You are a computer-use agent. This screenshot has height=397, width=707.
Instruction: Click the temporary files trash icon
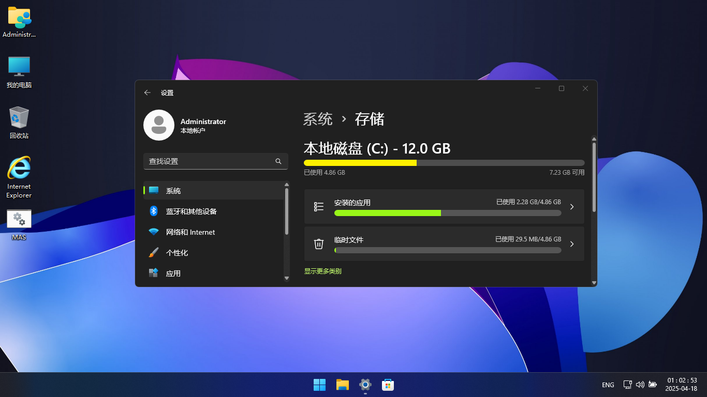pos(319,244)
